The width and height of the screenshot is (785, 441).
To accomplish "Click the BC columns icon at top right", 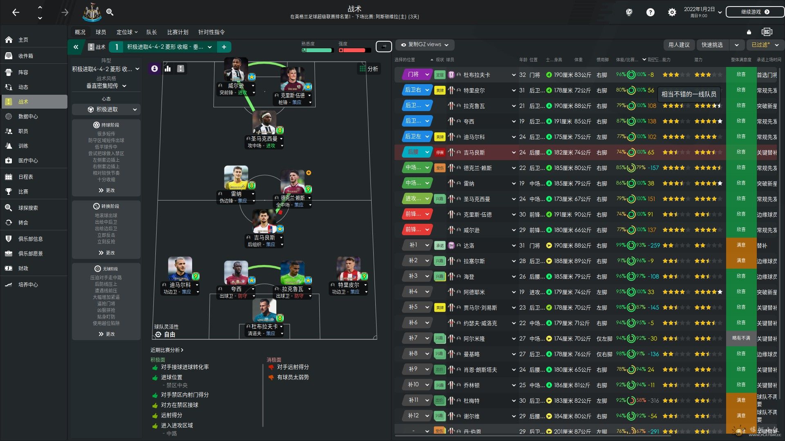I will (767, 32).
